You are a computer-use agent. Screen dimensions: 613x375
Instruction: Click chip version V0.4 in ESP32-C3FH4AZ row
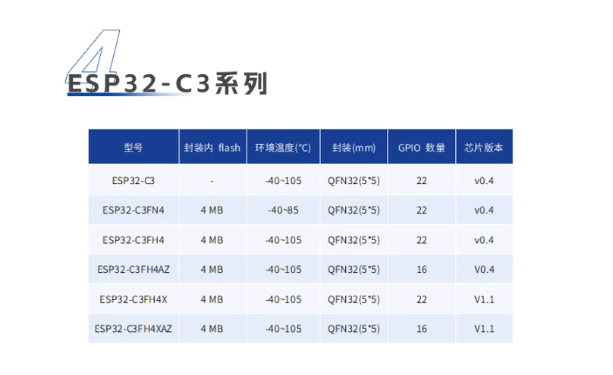coord(484,270)
